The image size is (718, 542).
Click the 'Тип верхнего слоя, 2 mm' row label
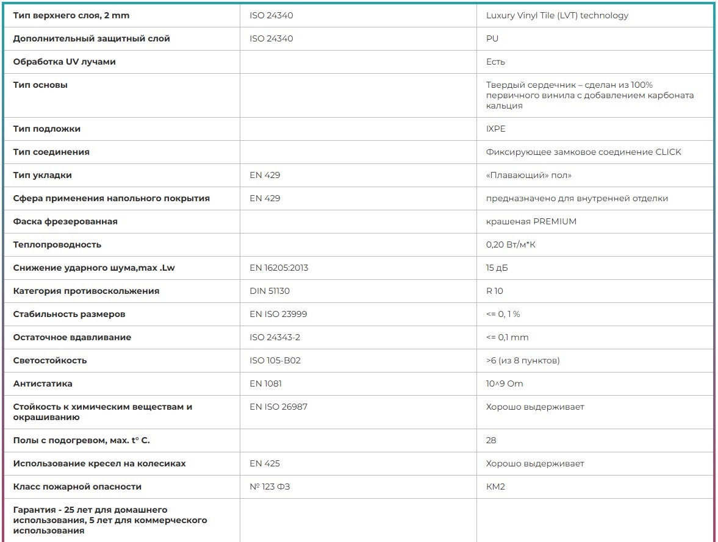point(71,16)
